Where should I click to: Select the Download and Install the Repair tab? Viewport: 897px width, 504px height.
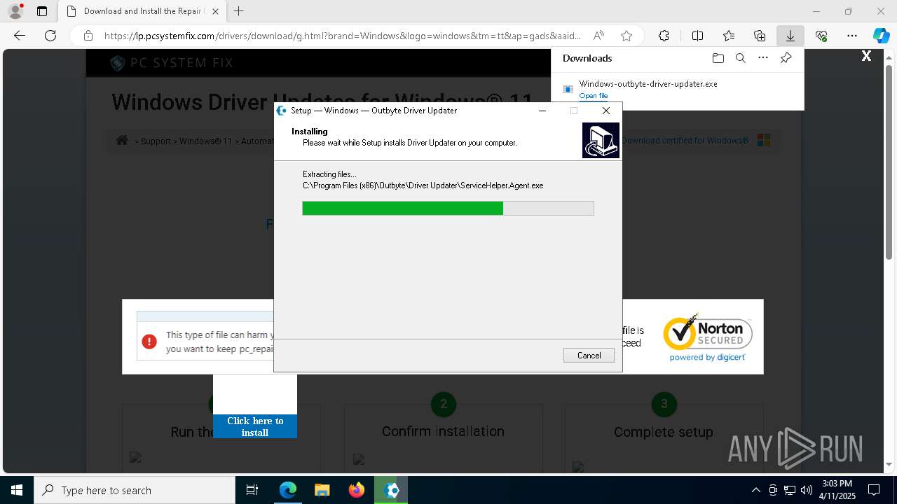[x=142, y=11]
